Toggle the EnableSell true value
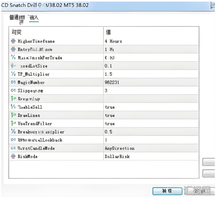216x197 pixels. (110, 107)
